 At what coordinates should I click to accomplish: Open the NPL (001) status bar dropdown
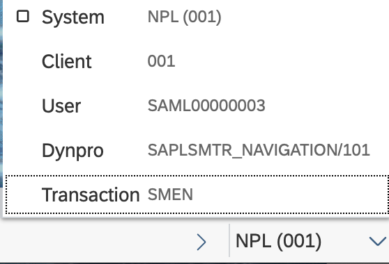point(309,241)
